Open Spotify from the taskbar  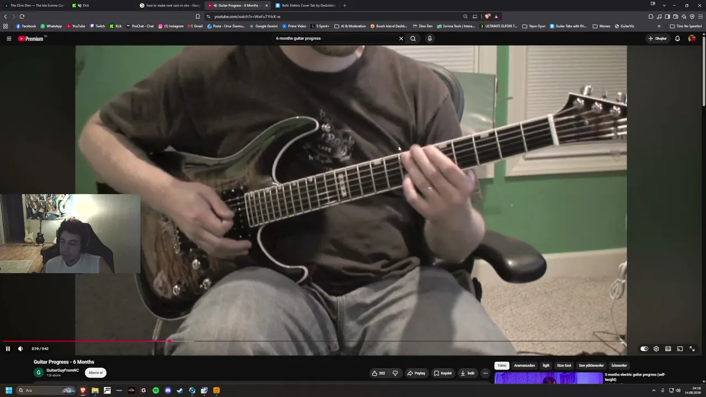[156, 390]
